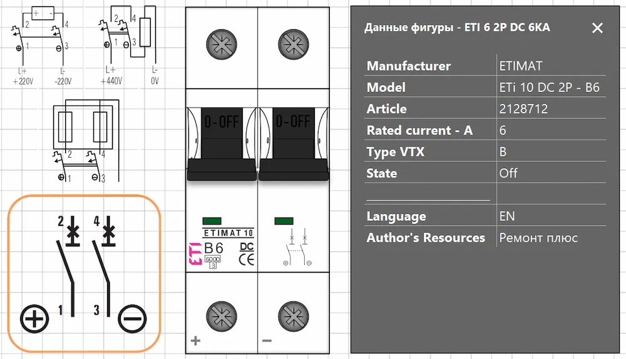The height and width of the screenshot is (359, 626).
Task: Select the highlighted two-pole switch symbol
Action: click(85, 274)
